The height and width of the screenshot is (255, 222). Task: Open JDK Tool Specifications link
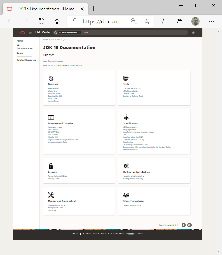point(132,88)
